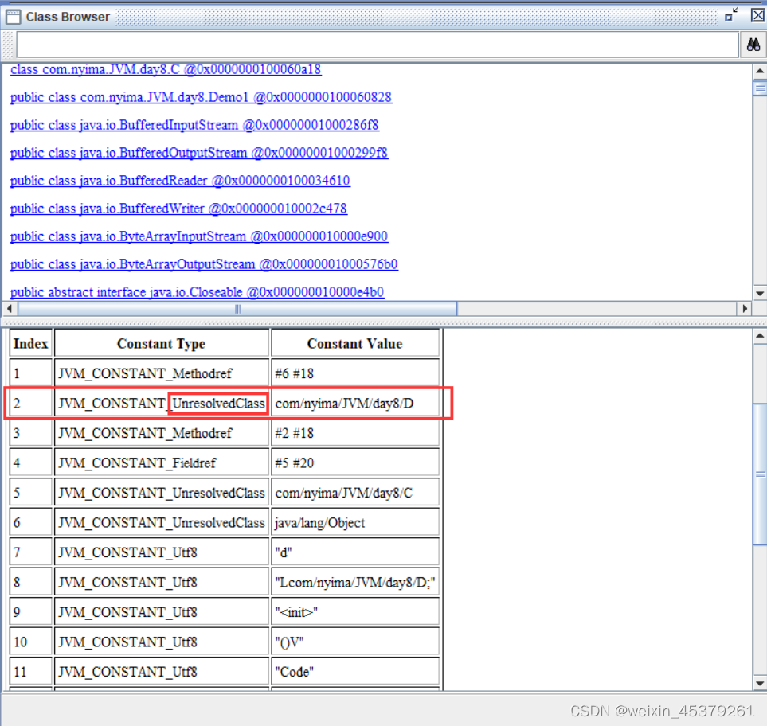Click class list horizontal scroll left arrow
The width and height of the screenshot is (767, 726).
10,309
